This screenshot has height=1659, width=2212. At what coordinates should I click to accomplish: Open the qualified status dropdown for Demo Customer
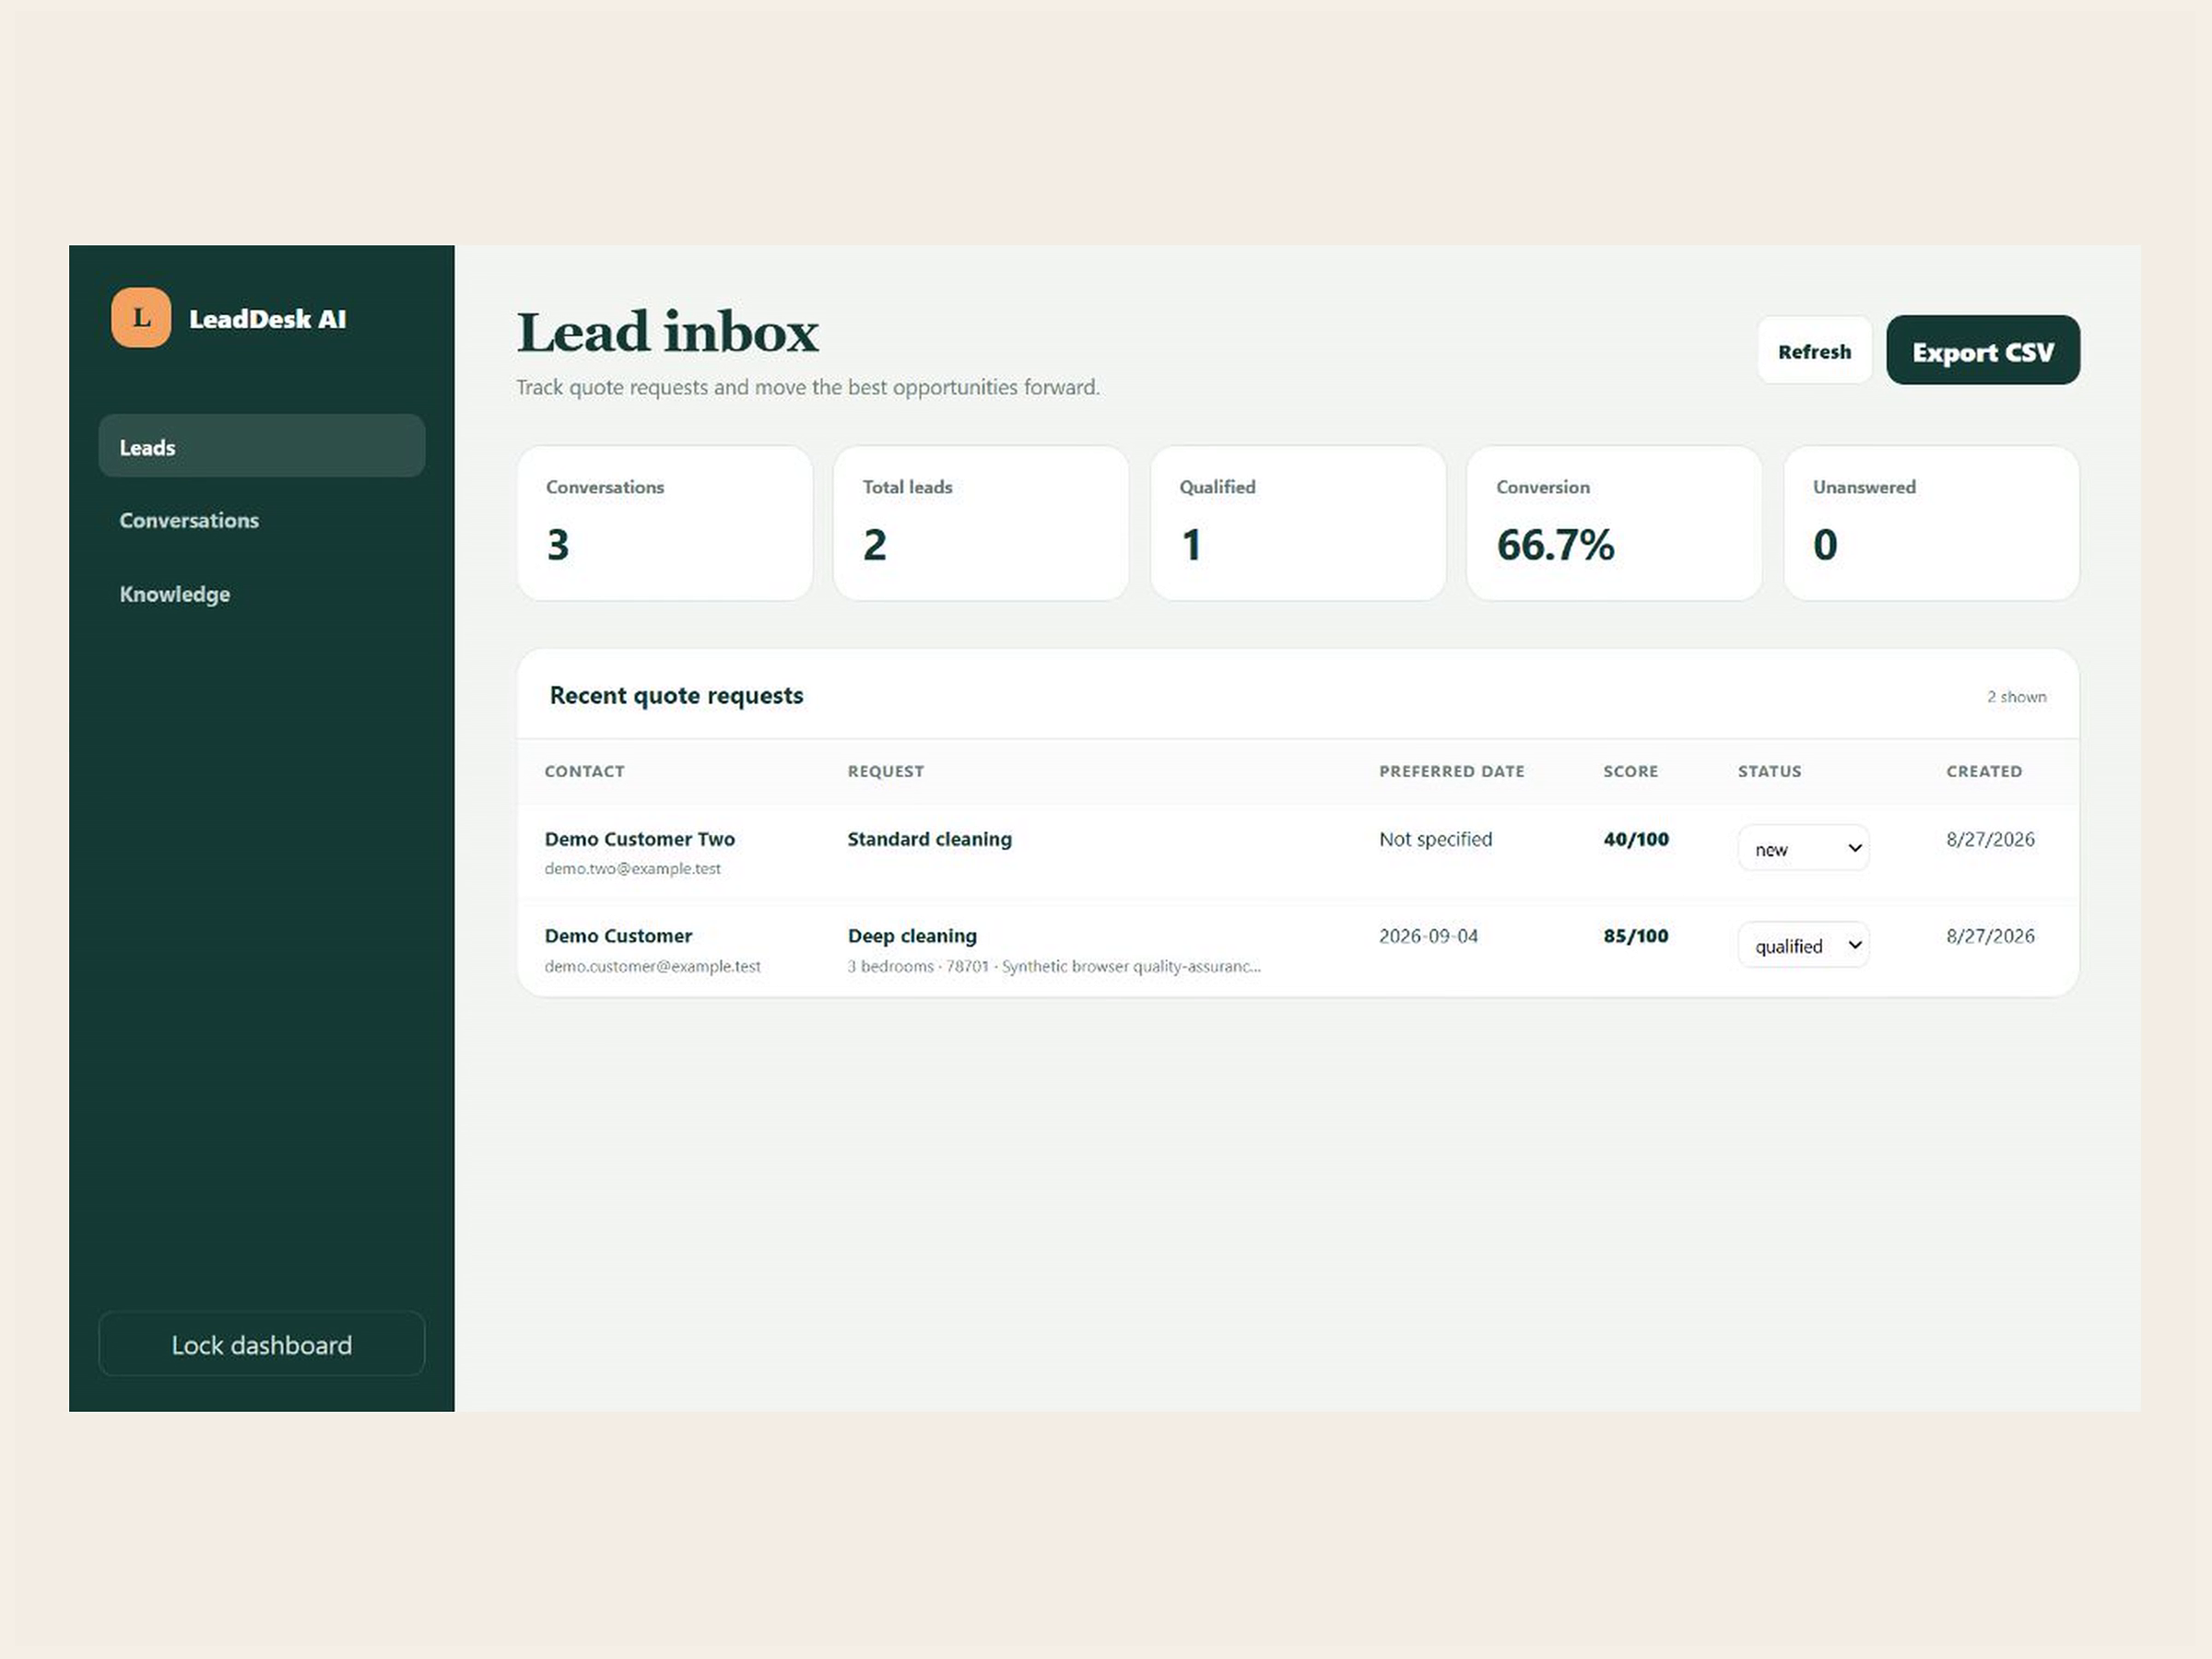coord(1803,945)
